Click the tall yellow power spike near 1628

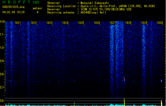point(124,102)
